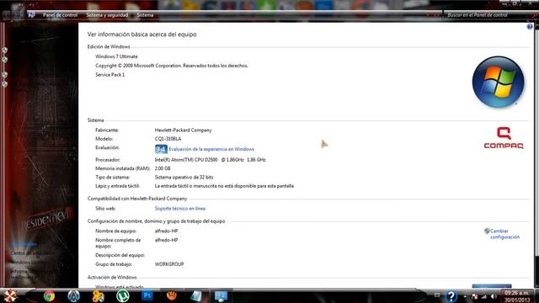Click the heading Ver información básica acerca del equipo
This screenshot has width=539, height=303.
coord(141,35)
